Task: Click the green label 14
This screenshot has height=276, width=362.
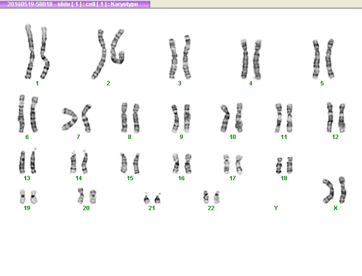Action: 79,178
